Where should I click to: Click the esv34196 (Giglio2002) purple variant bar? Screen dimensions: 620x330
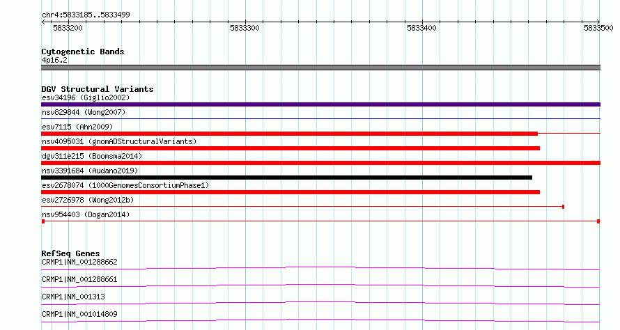coord(320,104)
